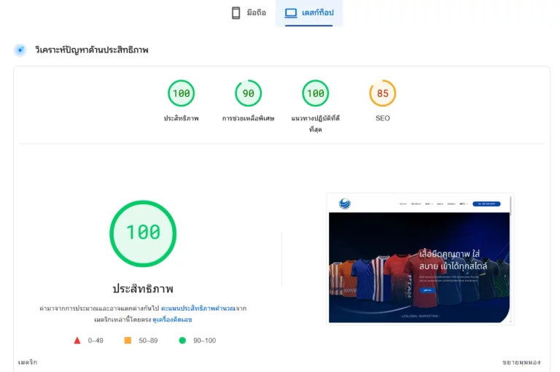Image resolution: width=560 pixels, height=372 pixels.
Task: Click the green circle 90–100 legend icon
Action: (x=182, y=341)
